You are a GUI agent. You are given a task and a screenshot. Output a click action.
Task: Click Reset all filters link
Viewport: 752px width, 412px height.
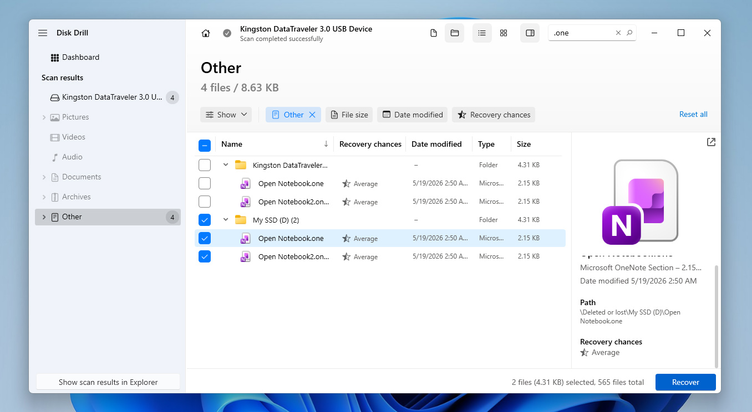(693, 115)
